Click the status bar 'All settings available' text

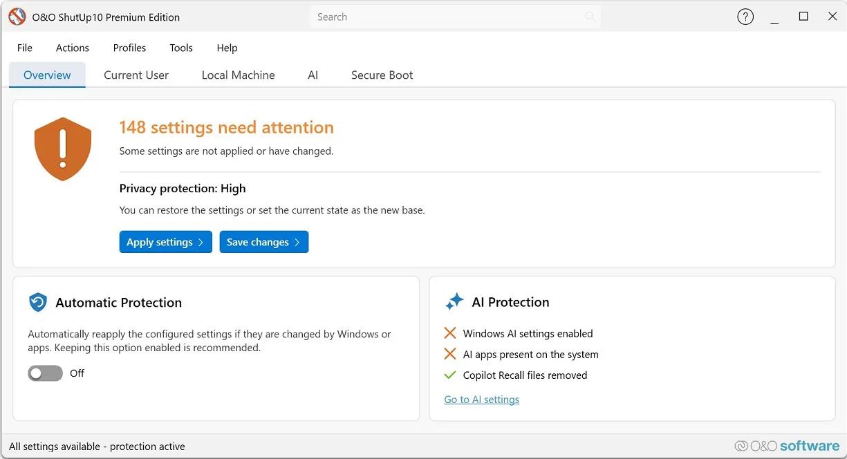(97, 447)
